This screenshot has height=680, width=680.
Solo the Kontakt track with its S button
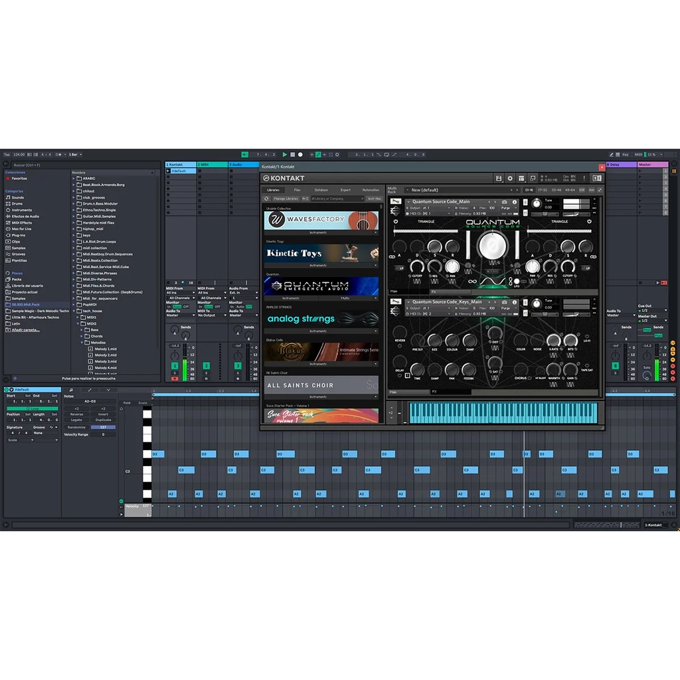pyautogui.click(x=175, y=373)
